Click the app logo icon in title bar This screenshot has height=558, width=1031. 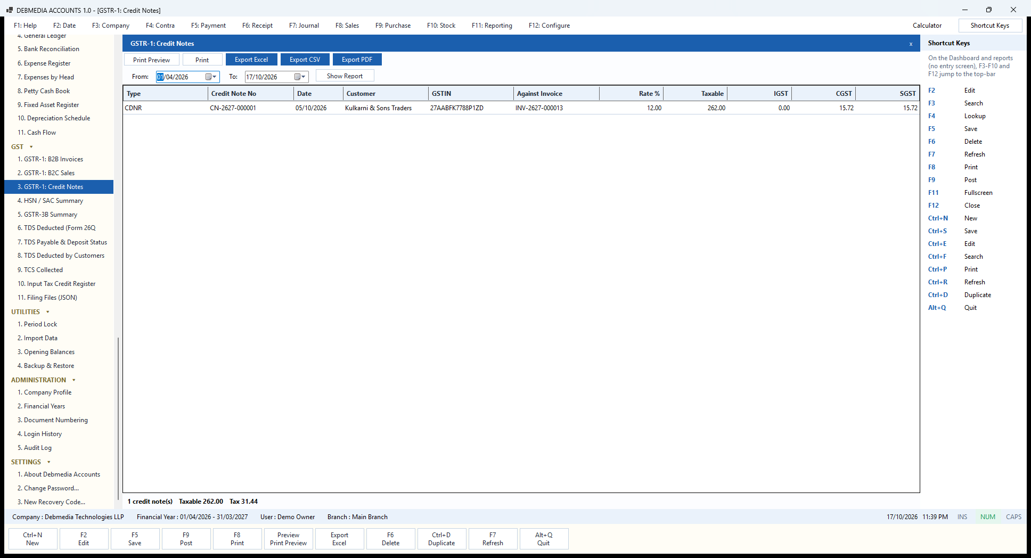[9, 10]
